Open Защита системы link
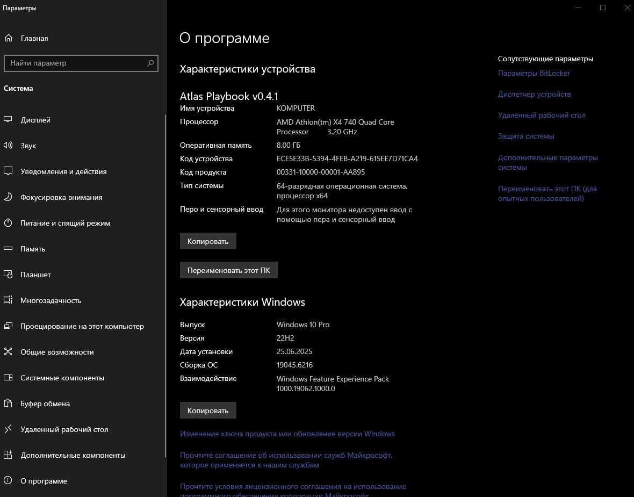This screenshot has width=634, height=497. pyautogui.click(x=525, y=136)
